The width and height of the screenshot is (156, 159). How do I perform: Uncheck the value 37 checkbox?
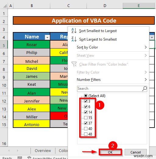point(86,123)
